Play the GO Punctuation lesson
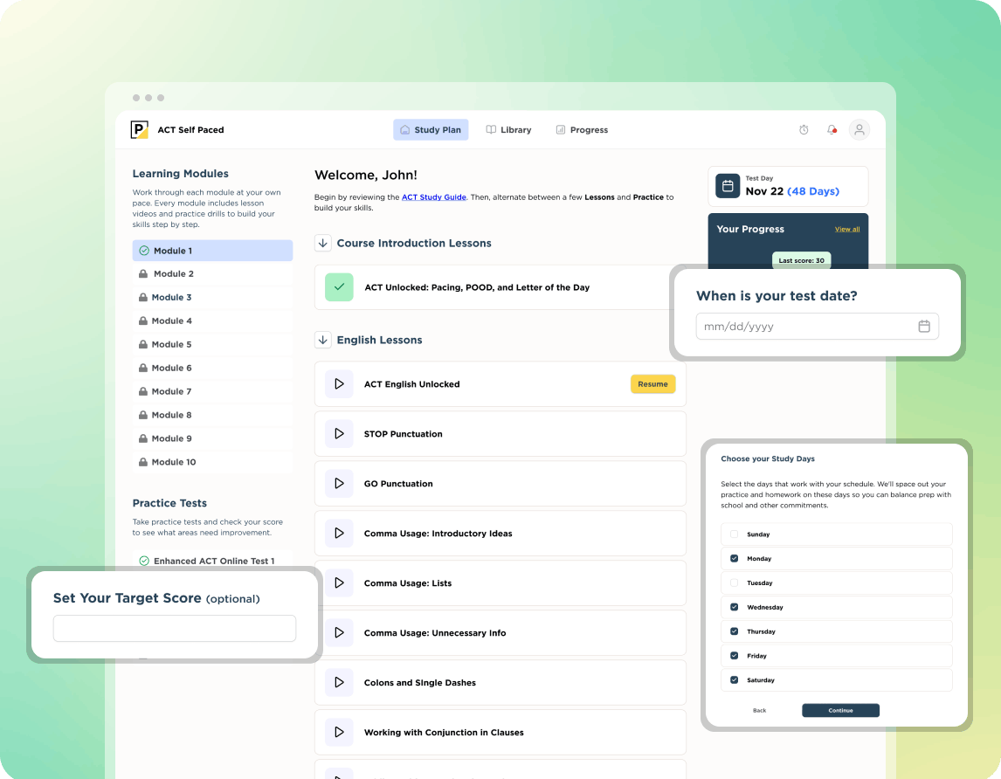Image resolution: width=1001 pixels, height=779 pixels. [339, 483]
